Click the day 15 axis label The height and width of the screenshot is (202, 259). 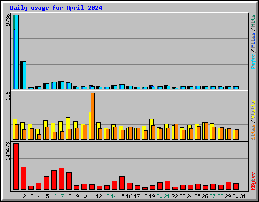click(x=121, y=196)
